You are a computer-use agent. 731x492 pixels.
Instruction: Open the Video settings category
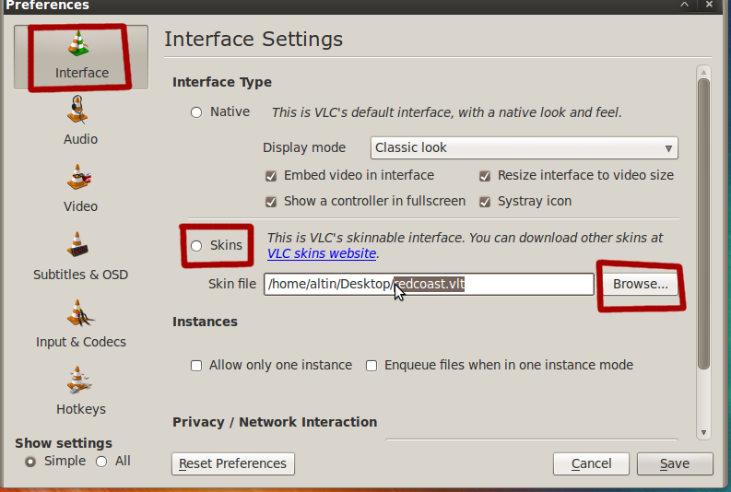(x=80, y=188)
